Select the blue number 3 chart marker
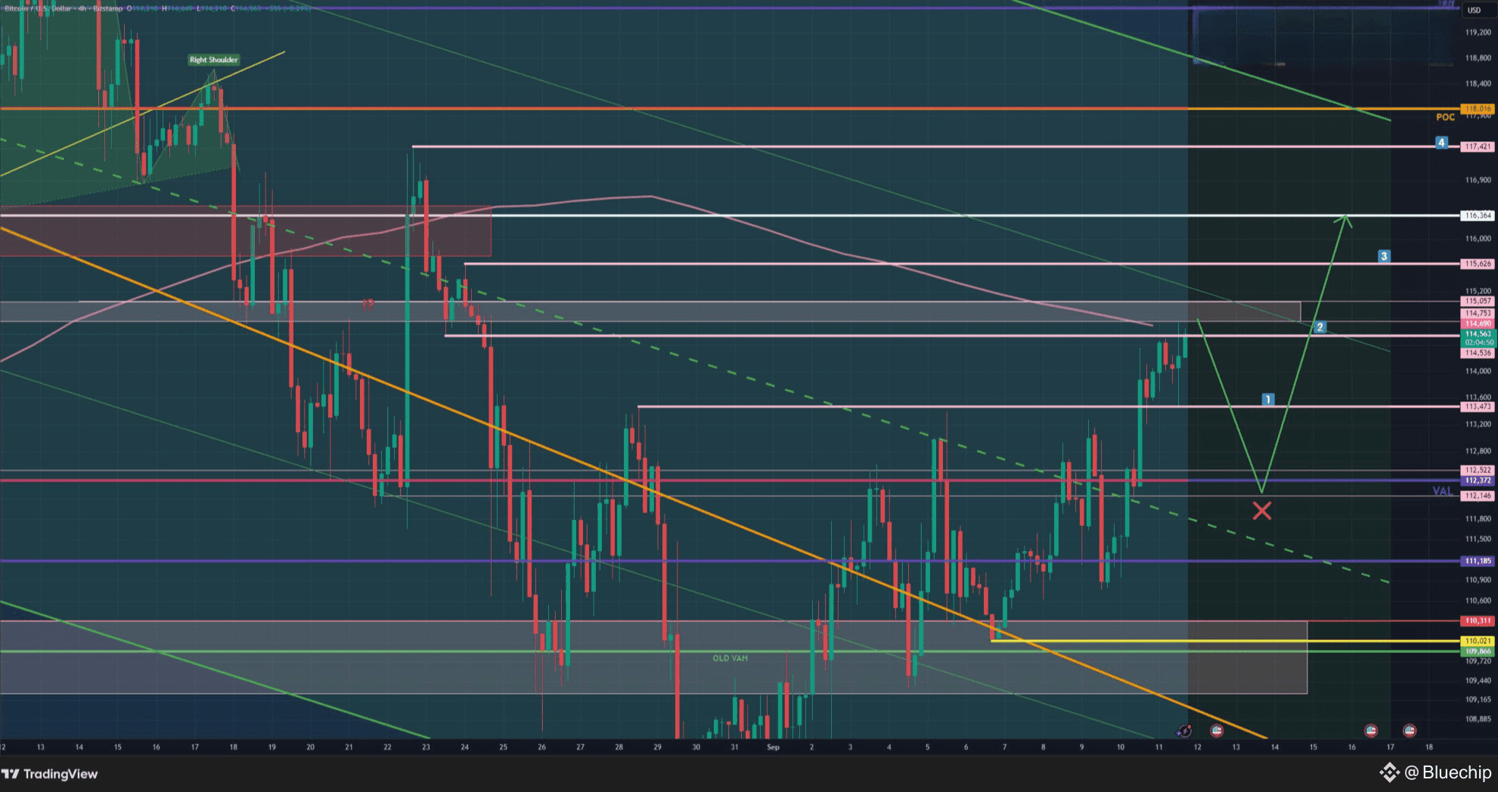 pyautogui.click(x=1384, y=256)
